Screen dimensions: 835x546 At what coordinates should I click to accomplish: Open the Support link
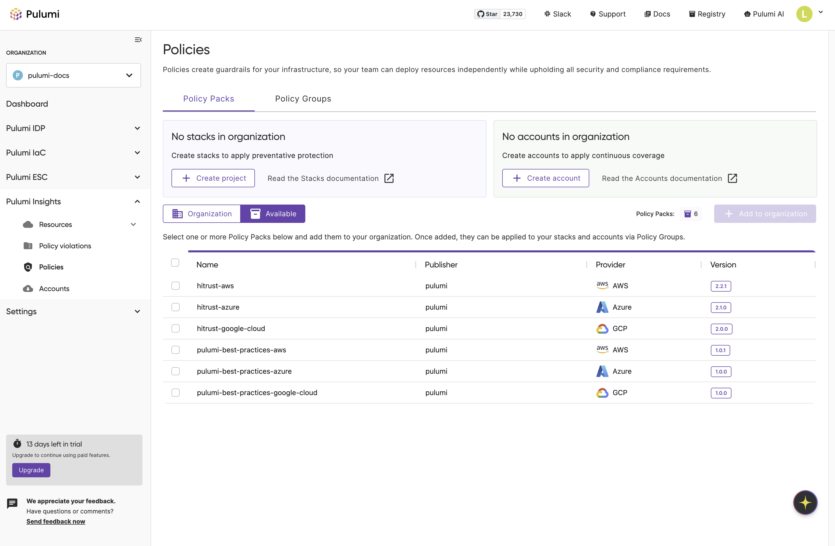608,14
